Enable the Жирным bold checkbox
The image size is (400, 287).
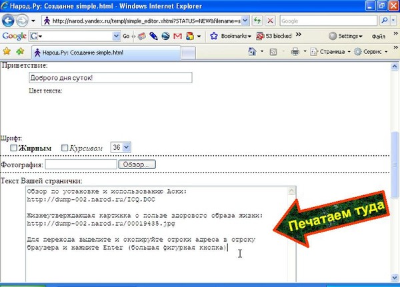pyautogui.click(x=13, y=148)
